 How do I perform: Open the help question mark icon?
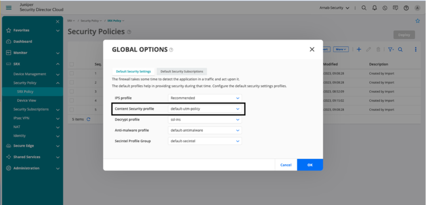click(406, 8)
